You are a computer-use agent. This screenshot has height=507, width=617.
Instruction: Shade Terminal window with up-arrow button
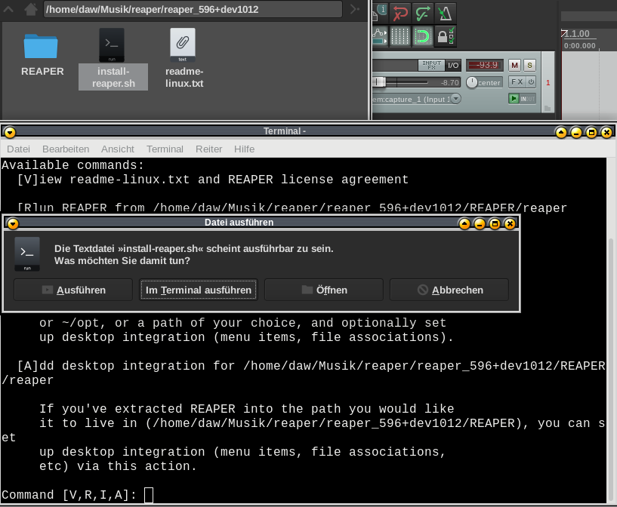(x=561, y=133)
